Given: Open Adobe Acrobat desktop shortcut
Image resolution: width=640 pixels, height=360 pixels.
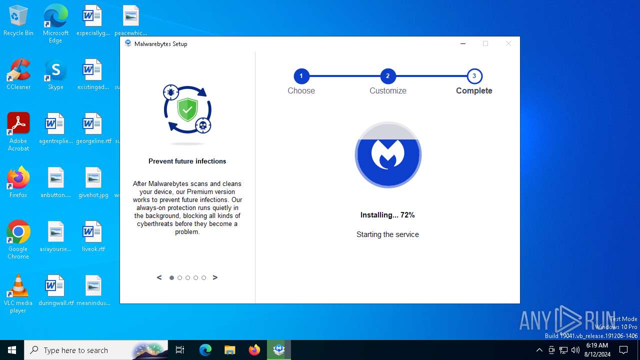Looking at the screenshot, I should (x=18, y=131).
